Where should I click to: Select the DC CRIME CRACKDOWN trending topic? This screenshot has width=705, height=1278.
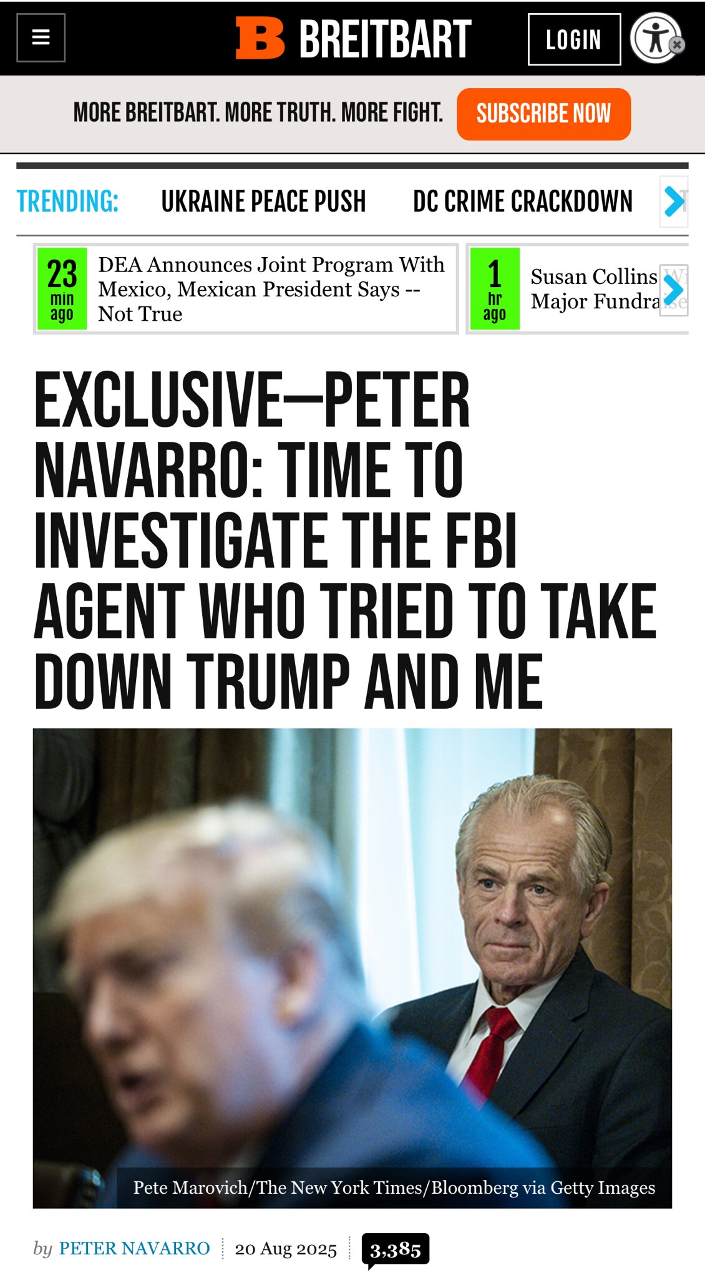click(523, 202)
